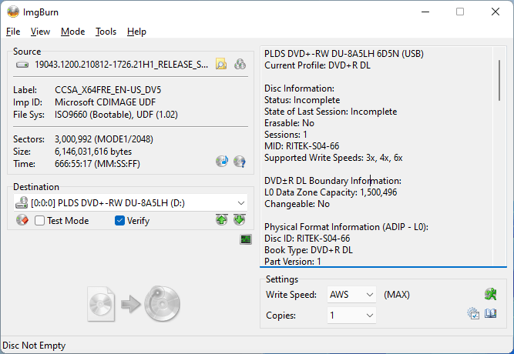This screenshot has height=354, width=514.
Task: Click the large write image to disc button
Action: (x=134, y=303)
